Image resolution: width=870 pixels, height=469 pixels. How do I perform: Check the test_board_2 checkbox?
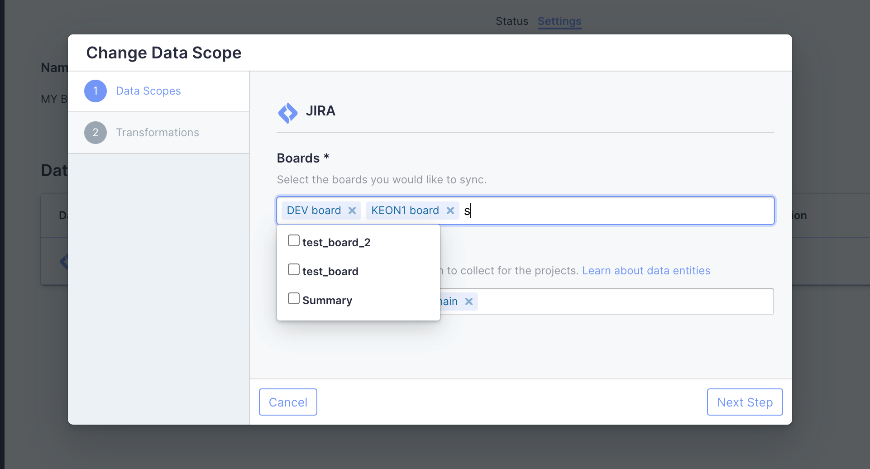click(x=294, y=240)
